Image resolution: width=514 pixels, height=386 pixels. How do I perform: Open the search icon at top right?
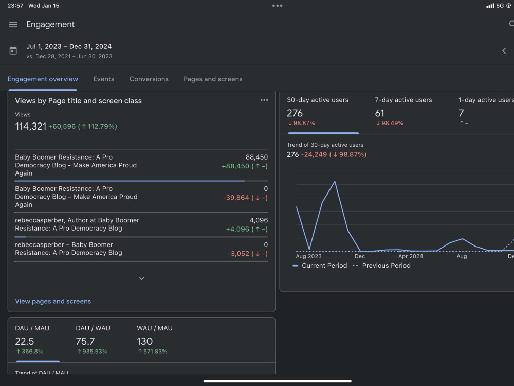[511, 24]
